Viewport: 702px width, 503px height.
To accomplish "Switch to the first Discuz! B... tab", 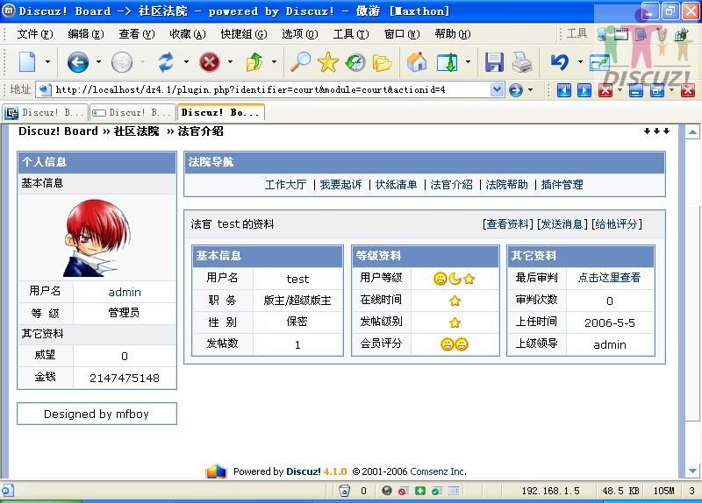I will [46, 113].
